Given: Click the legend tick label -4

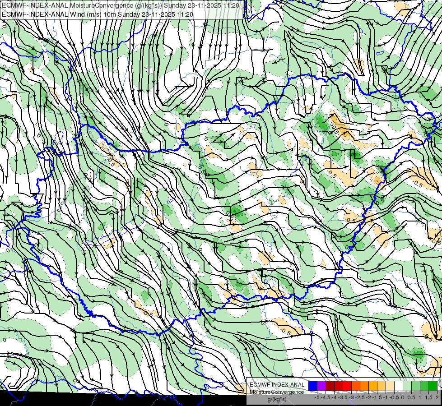Looking at the screenshot, I should click(x=334, y=397).
